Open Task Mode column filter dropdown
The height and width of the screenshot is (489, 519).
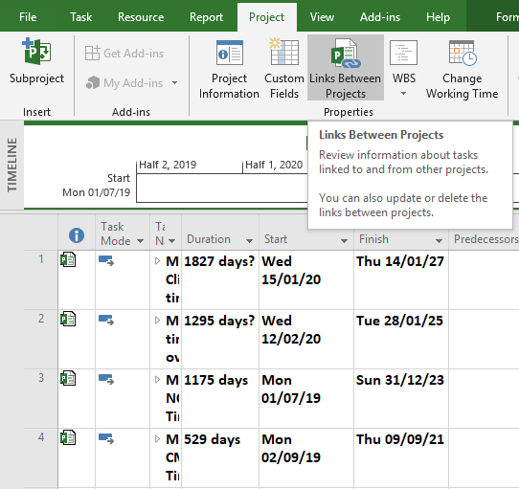click(x=141, y=241)
